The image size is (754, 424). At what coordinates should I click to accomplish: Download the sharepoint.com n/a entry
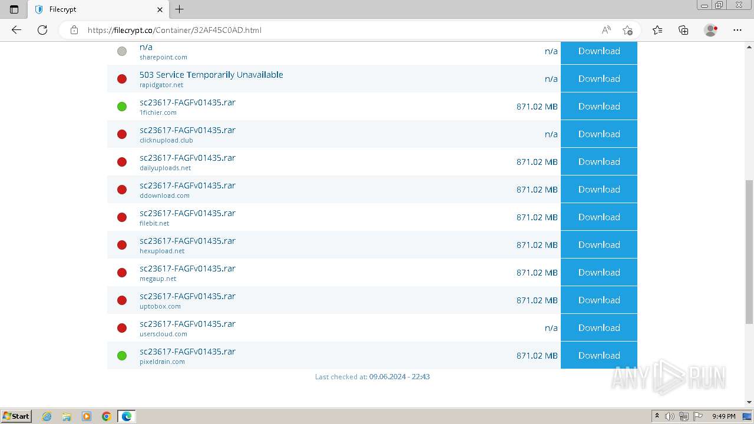pyautogui.click(x=599, y=51)
